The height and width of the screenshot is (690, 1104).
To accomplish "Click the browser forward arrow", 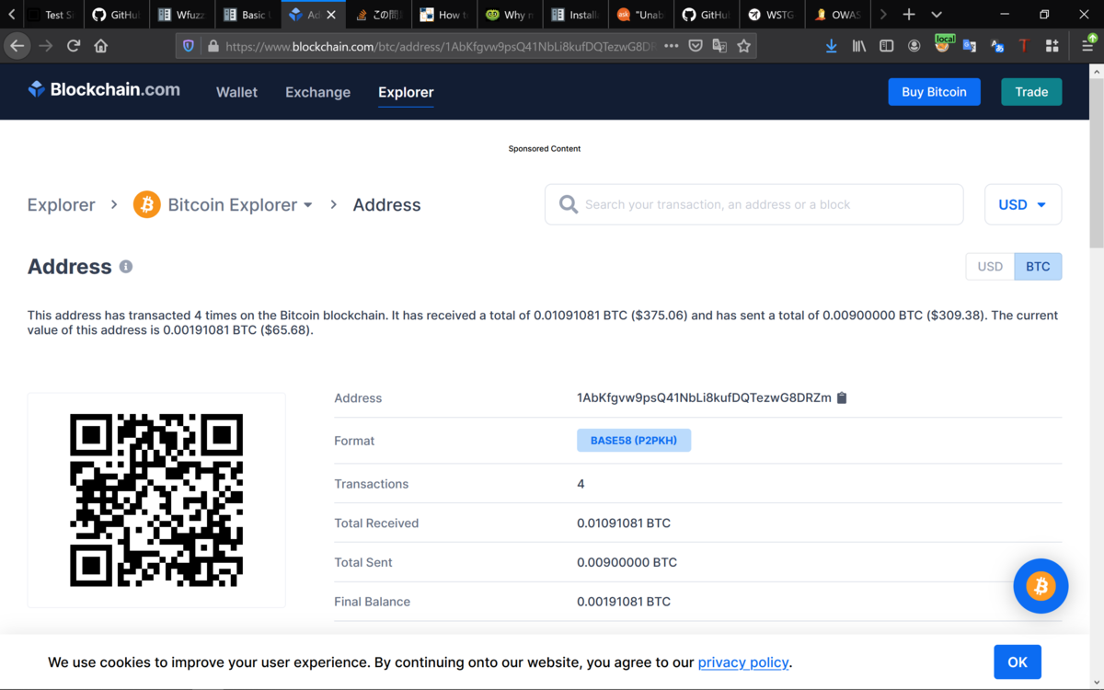I will click(x=46, y=46).
